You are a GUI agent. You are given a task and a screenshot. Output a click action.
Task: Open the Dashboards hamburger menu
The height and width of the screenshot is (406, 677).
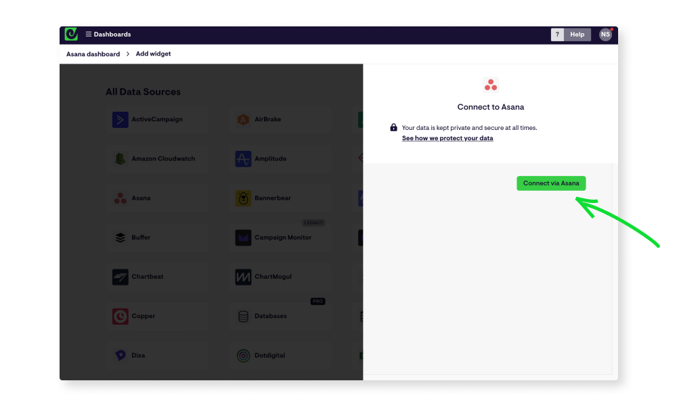88,34
